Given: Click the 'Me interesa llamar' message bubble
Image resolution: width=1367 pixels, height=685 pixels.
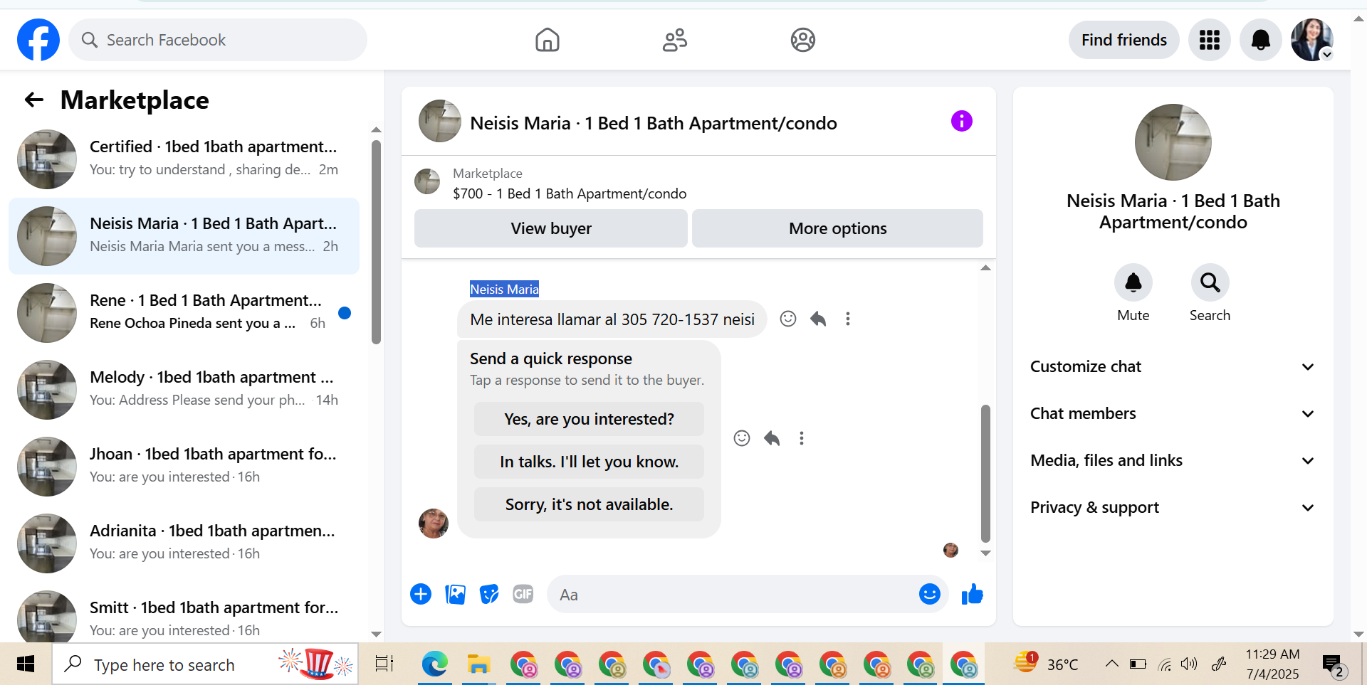Looking at the screenshot, I should (x=612, y=319).
